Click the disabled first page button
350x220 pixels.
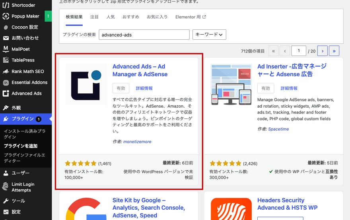pyautogui.click(x=274, y=51)
